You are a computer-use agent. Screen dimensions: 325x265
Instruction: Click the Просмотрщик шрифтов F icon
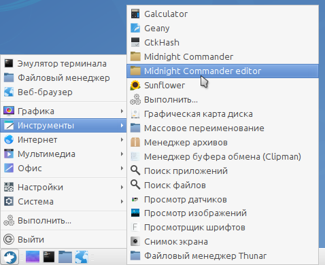[x=135, y=227]
